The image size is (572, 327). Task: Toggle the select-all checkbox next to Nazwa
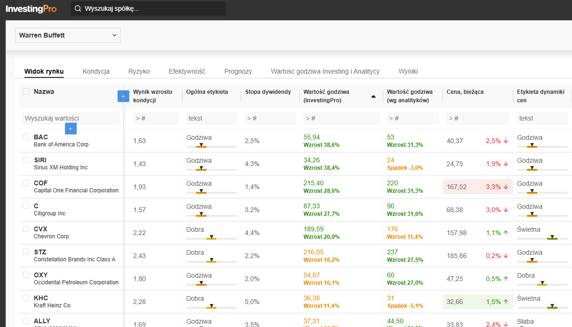pyautogui.click(x=26, y=91)
